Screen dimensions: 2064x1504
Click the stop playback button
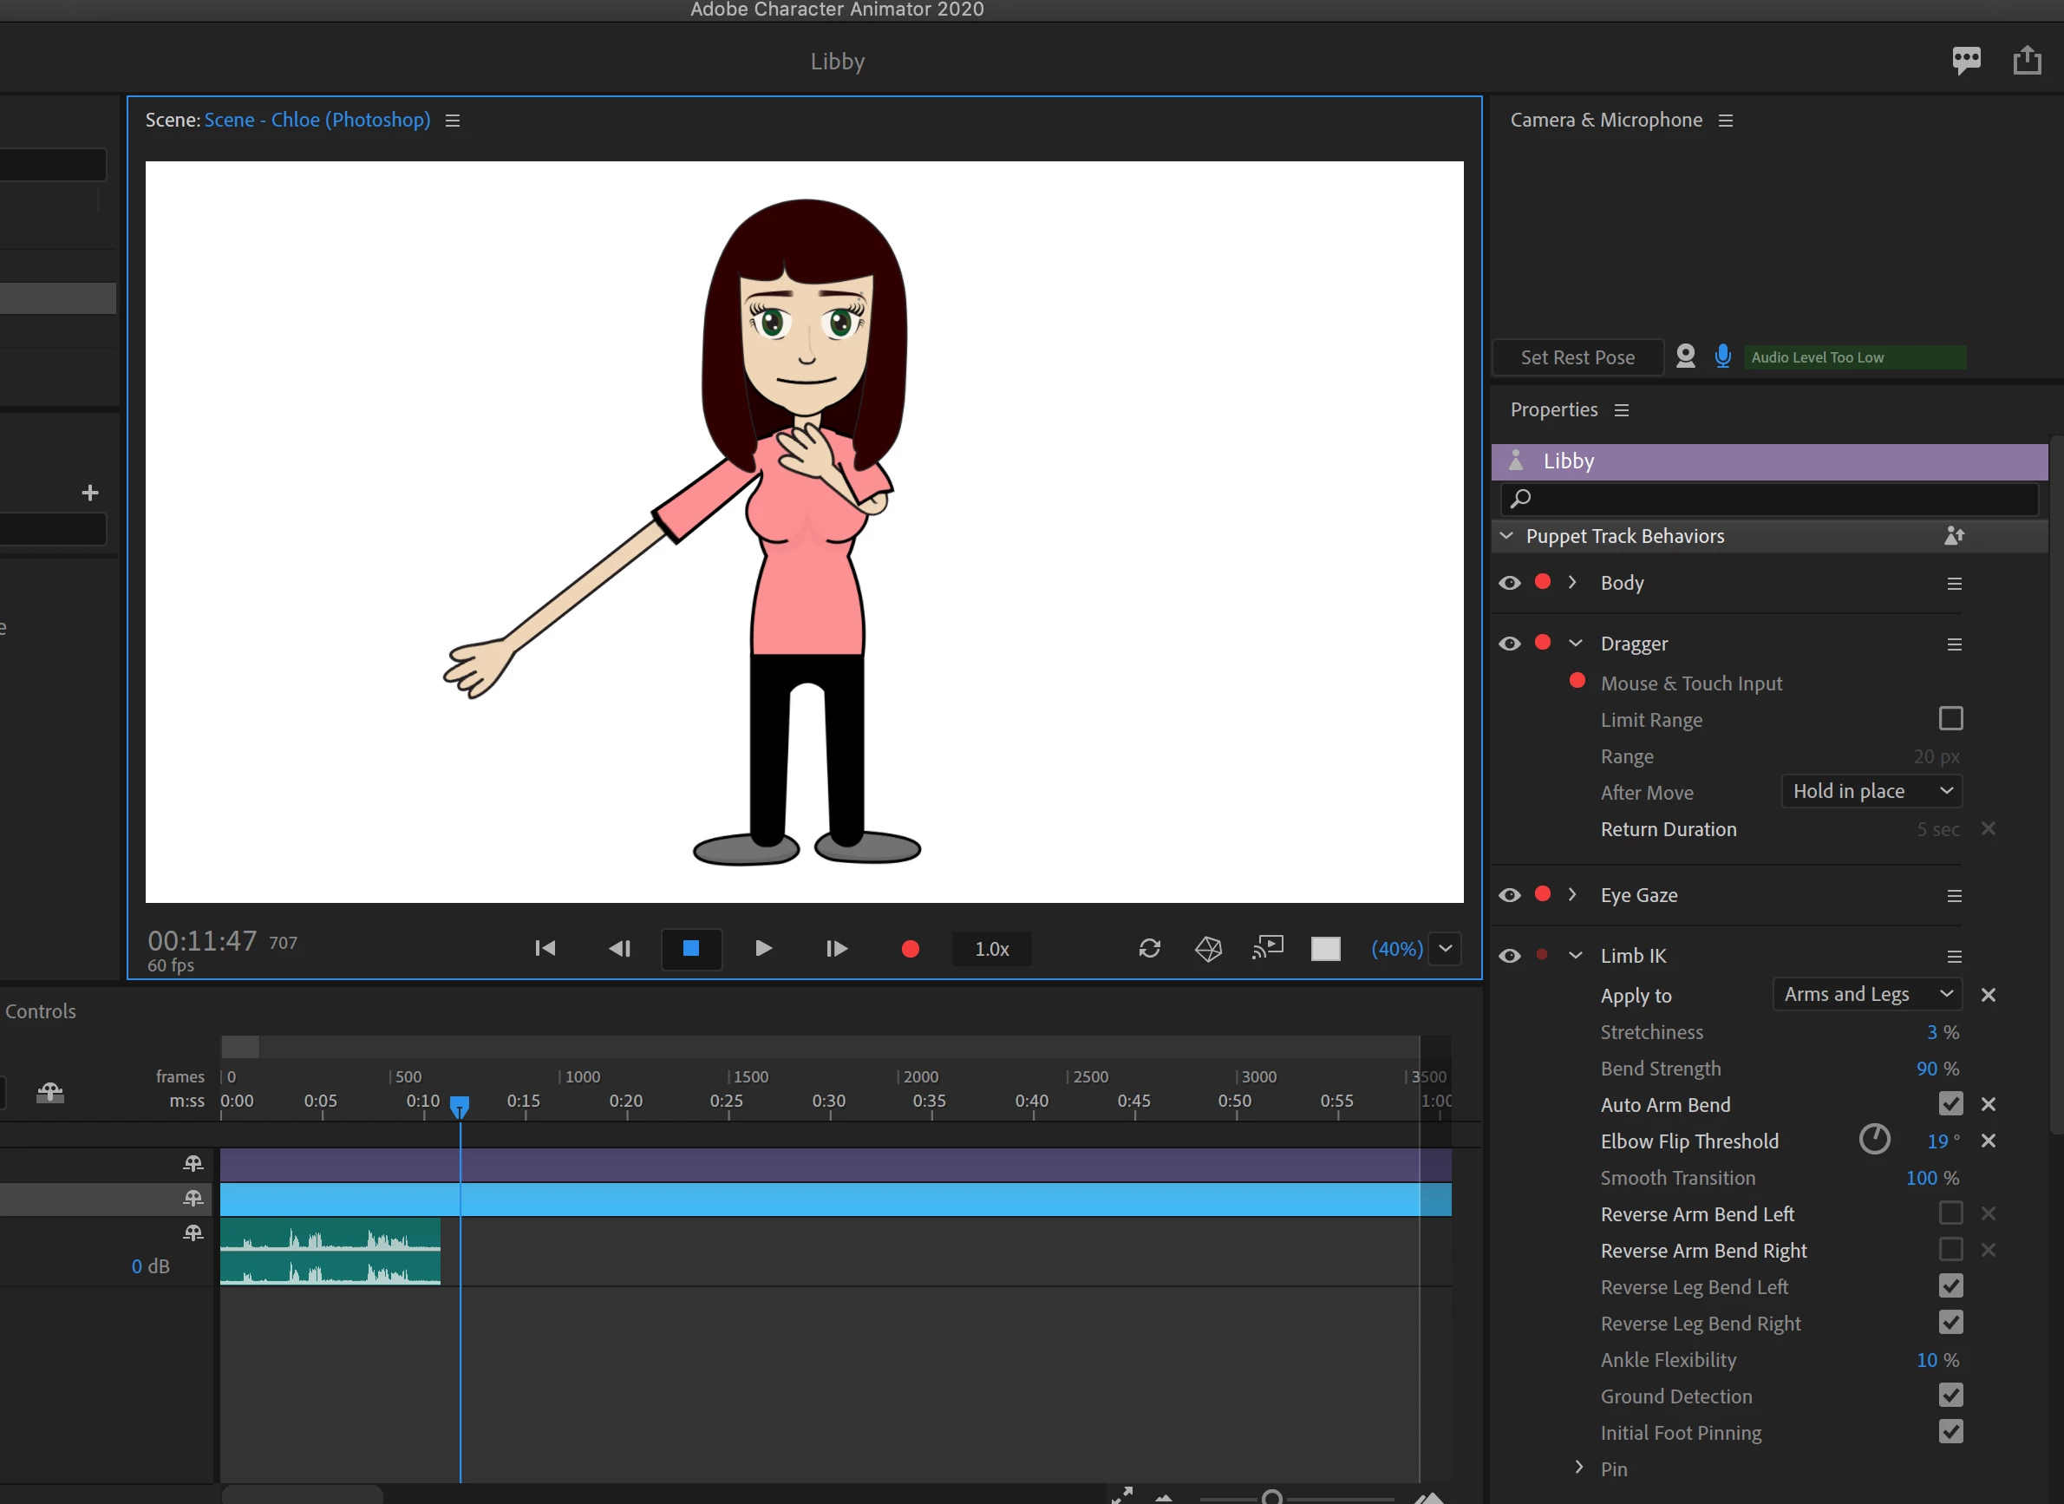[x=690, y=949]
